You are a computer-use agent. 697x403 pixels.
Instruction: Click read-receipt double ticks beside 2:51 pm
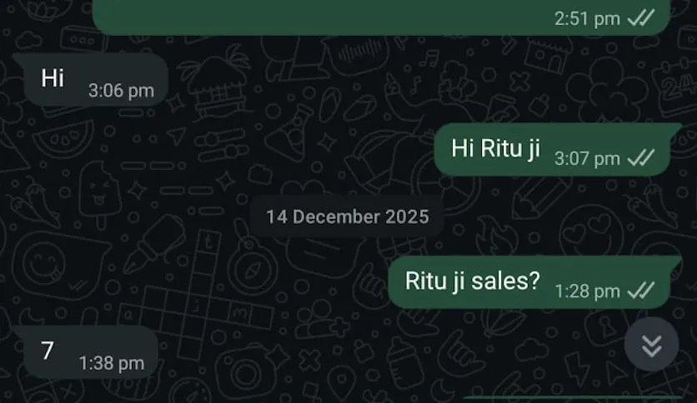641,18
